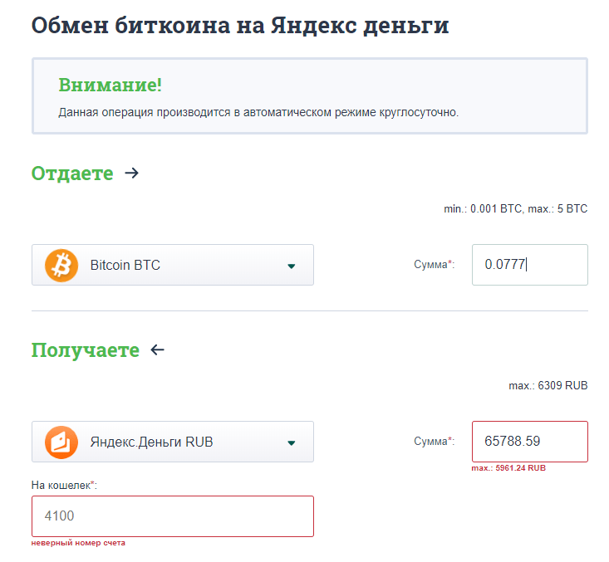Click the неверный номер счета error message
The width and height of the screenshot is (609, 562).
78,543
